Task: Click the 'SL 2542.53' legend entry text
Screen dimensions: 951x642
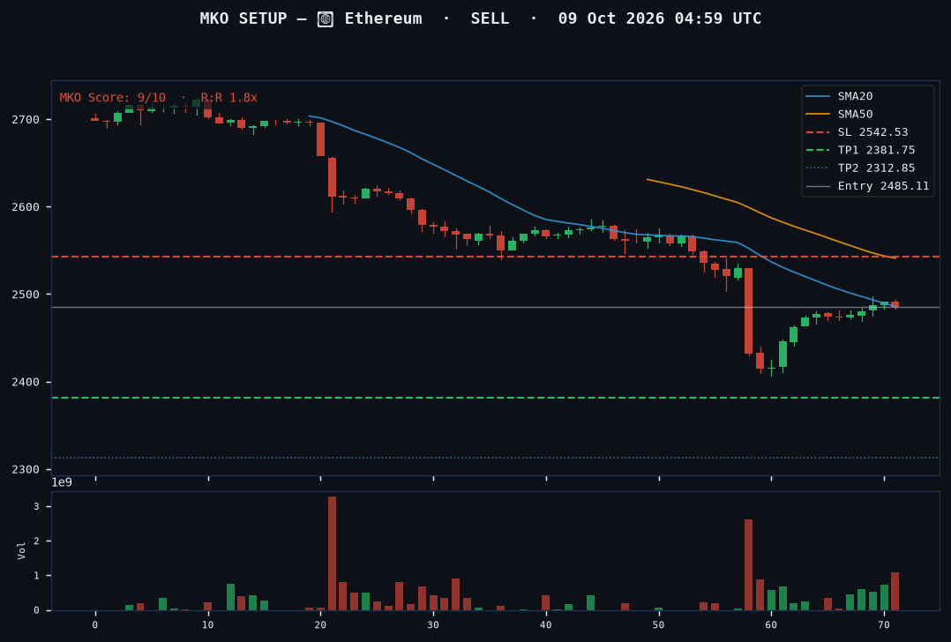Action: [x=872, y=132]
